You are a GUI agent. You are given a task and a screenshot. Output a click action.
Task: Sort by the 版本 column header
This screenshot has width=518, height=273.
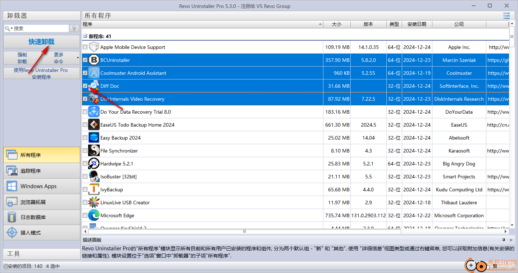(x=368, y=24)
